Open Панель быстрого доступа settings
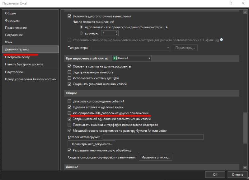This screenshot has height=180, width=249. click(x=30, y=64)
